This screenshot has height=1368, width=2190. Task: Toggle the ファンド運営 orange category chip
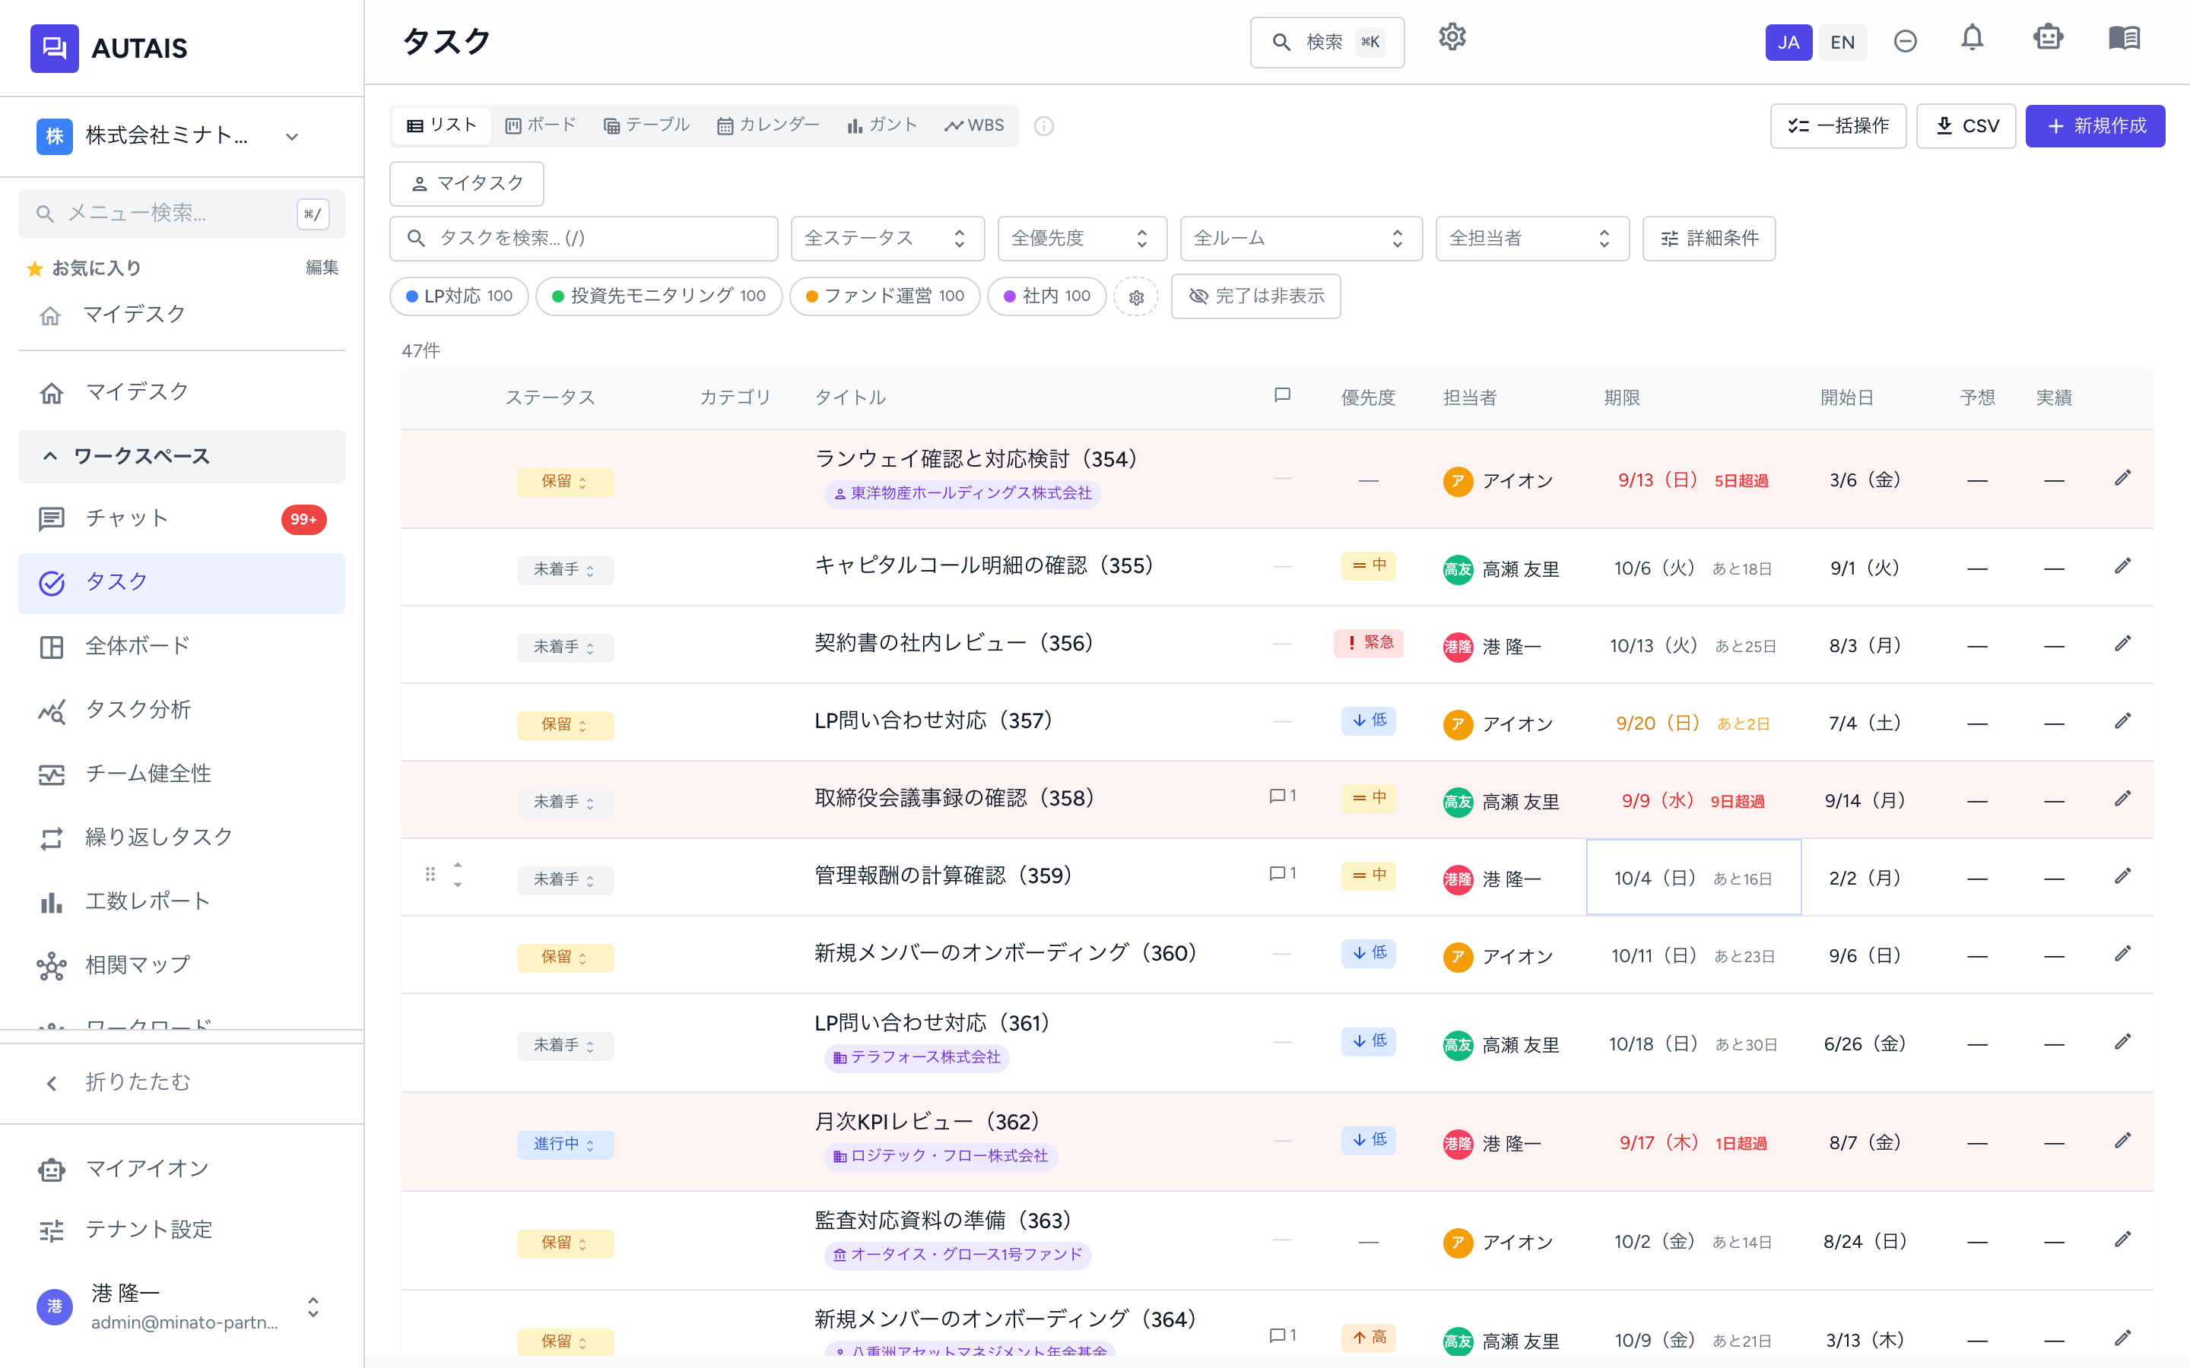pos(884,296)
